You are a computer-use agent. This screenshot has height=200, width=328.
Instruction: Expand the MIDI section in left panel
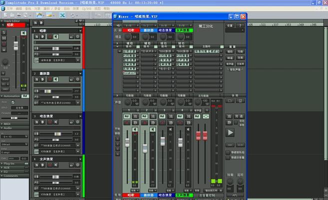pyautogui.click(x=2, y=124)
